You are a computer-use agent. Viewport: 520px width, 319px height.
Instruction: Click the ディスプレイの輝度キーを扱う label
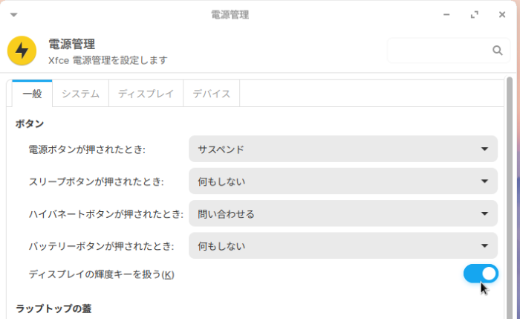tap(101, 274)
